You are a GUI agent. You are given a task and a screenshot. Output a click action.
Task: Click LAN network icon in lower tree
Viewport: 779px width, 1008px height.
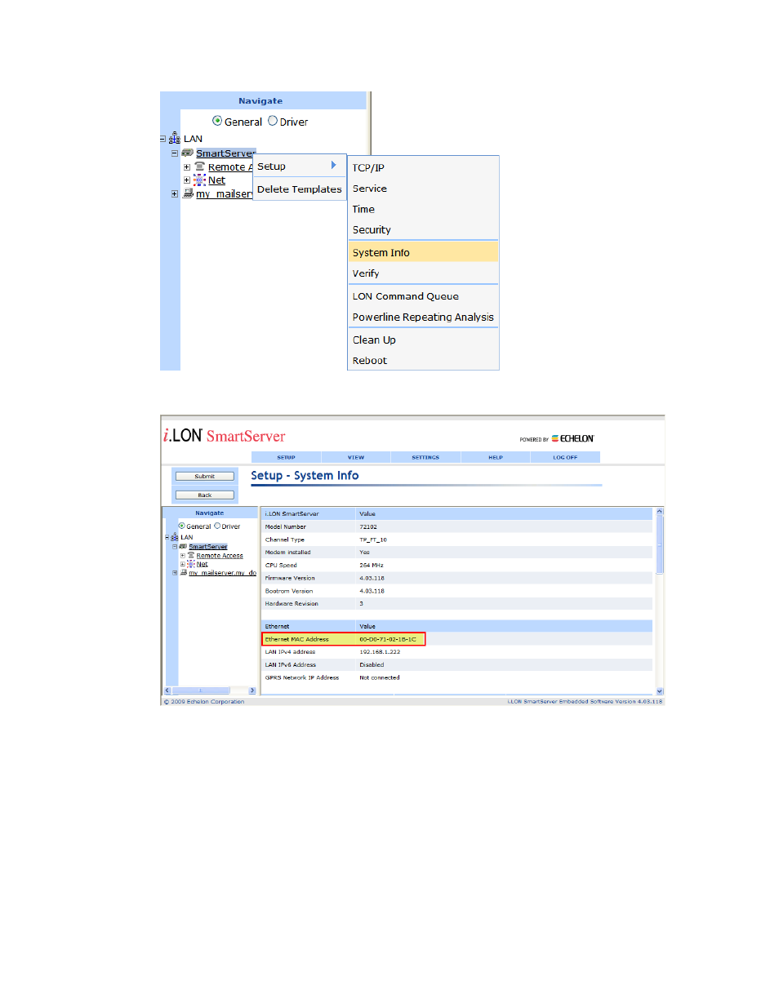point(175,537)
